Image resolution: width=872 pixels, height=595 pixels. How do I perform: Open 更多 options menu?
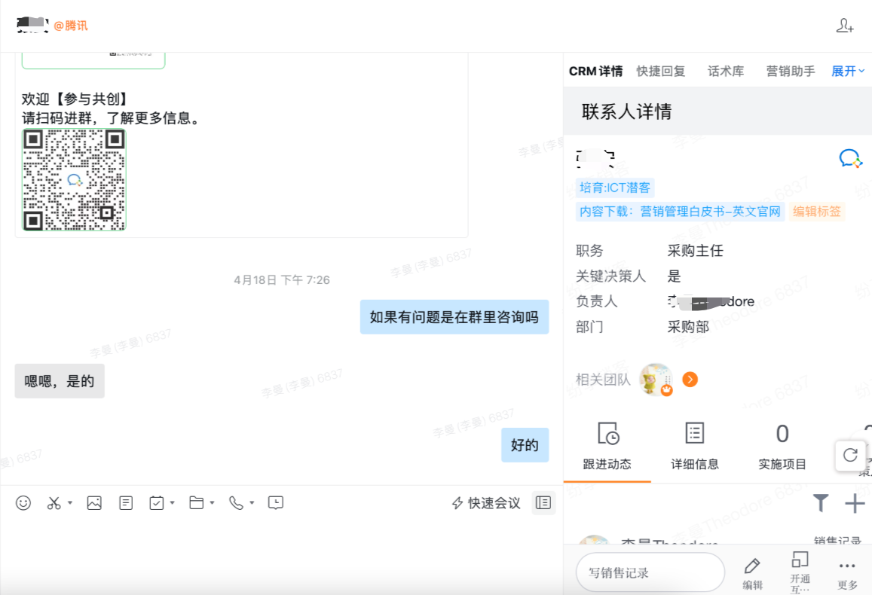(x=848, y=575)
